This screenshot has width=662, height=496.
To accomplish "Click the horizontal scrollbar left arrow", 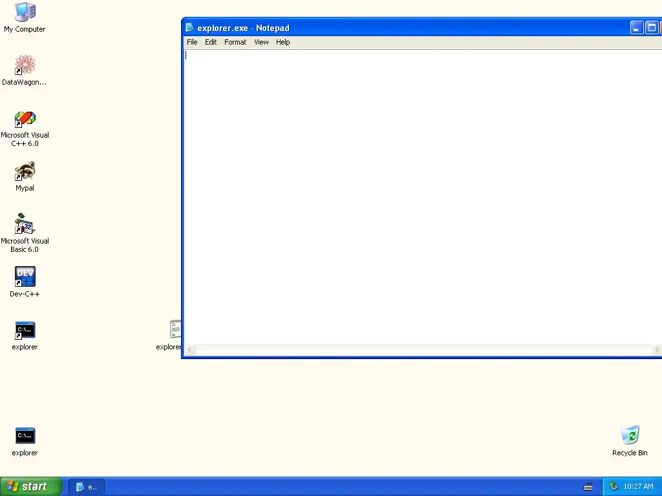I will coord(190,349).
